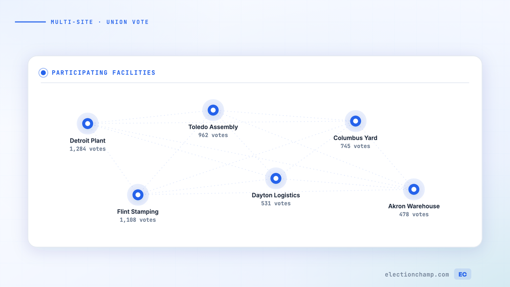The image size is (510, 287).
Task: Select the Detroit Plant label
Action: click(88, 141)
